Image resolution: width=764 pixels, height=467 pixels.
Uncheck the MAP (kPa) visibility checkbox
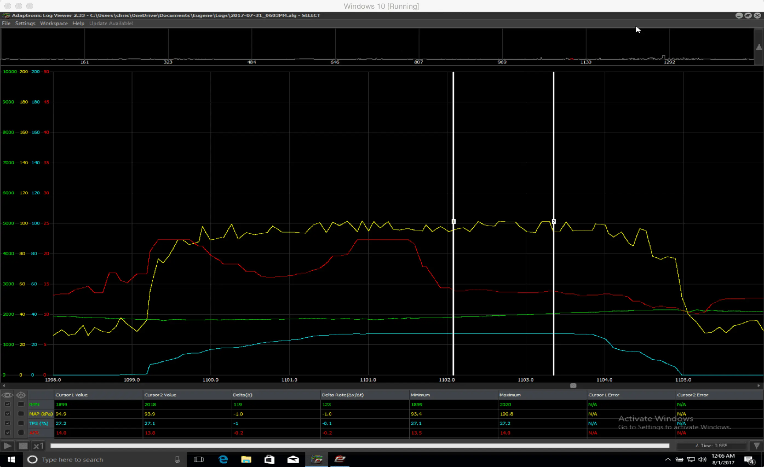coord(8,413)
